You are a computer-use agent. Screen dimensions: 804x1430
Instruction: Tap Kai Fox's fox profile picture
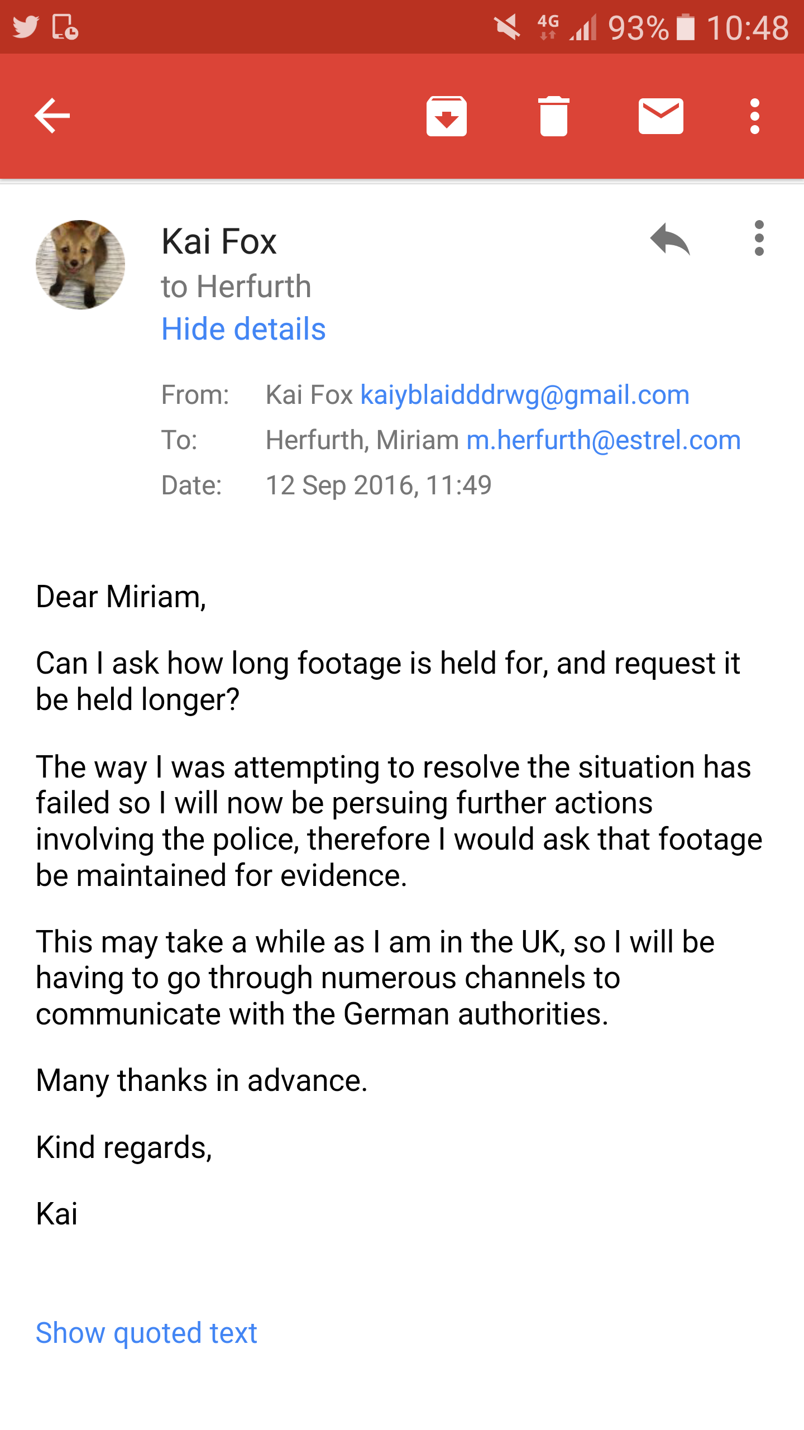(x=80, y=265)
